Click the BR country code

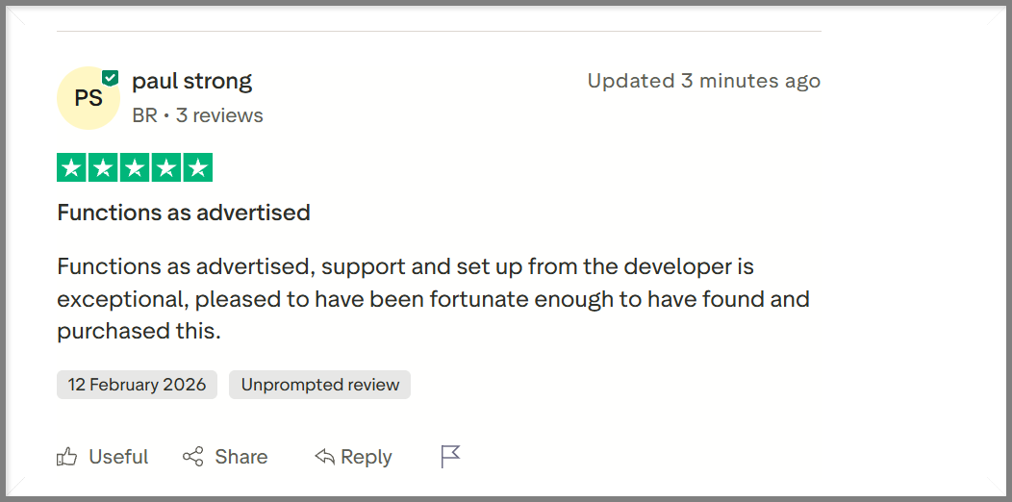point(144,115)
